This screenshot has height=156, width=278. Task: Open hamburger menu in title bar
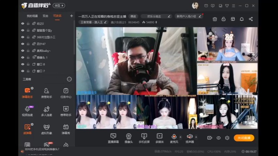[x=234, y=6]
